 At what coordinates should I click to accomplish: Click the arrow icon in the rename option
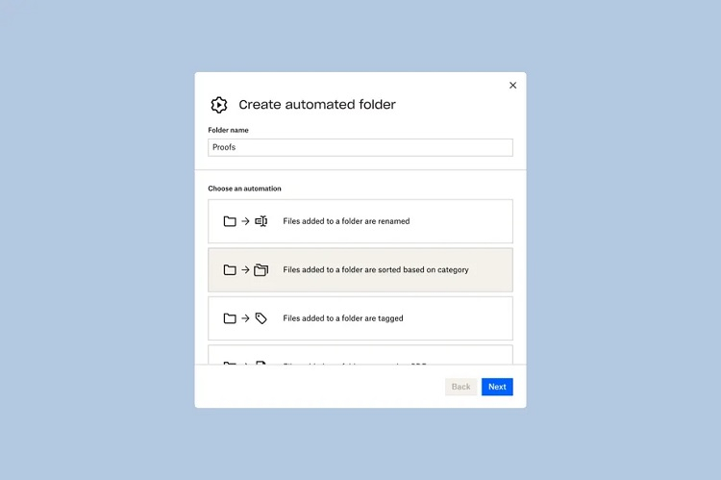245,221
